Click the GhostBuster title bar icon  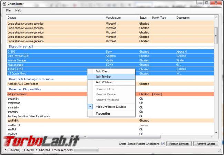(x=4, y=4)
